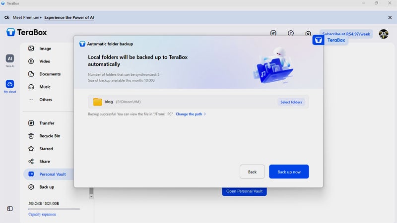Click the Transfer icon in sidebar

tap(31, 123)
